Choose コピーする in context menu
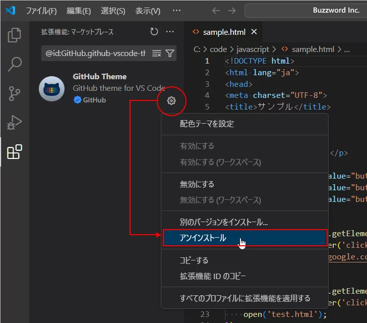The height and width of the screenshot is (323, 367). (244, 260)
